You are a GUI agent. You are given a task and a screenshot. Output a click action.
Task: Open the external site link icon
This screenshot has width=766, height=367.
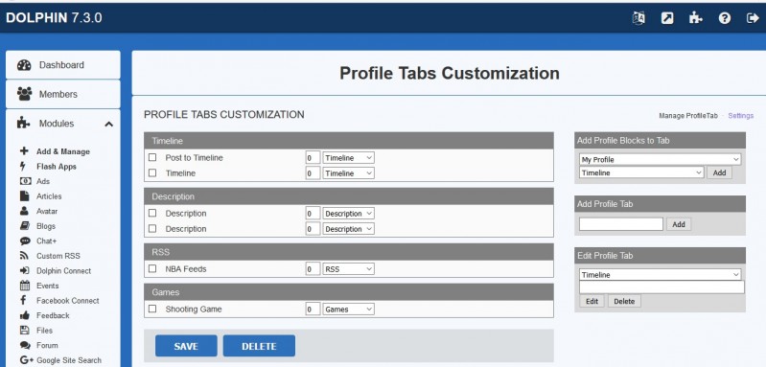tap(667, 18)
